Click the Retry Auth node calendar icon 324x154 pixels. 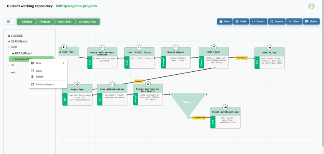(x=213, y=47)
